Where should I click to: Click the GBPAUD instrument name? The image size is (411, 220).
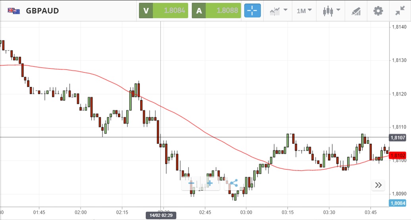click(42, 11)
